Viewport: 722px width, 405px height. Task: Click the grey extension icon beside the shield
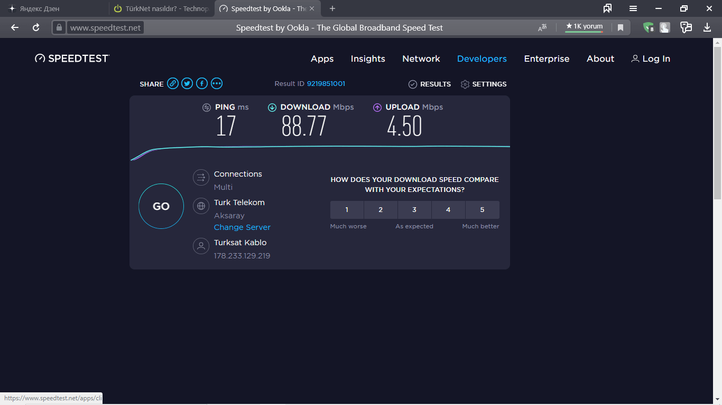(665, 27)
